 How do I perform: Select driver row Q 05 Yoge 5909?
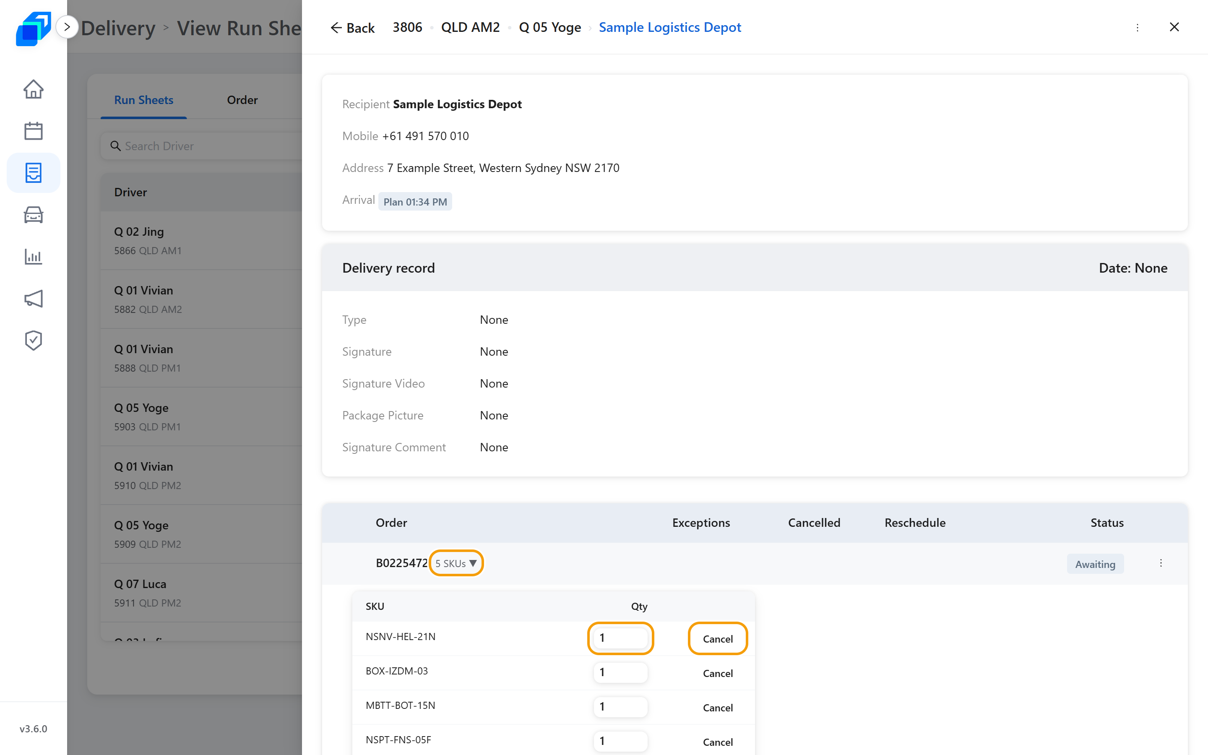pos(202,534)
